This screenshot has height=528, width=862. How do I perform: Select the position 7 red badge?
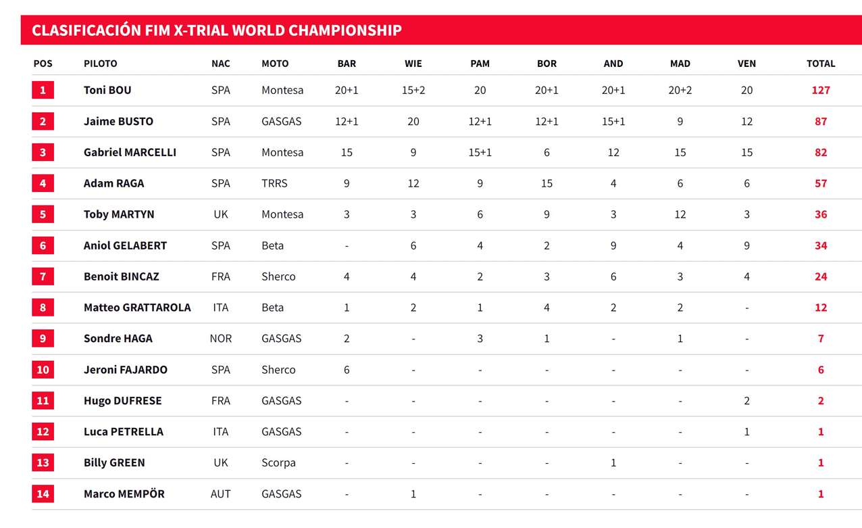43,277
